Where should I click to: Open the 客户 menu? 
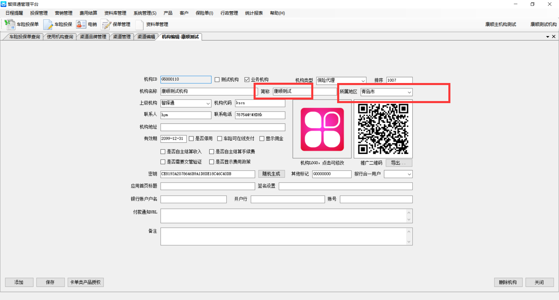pos(184,13)
